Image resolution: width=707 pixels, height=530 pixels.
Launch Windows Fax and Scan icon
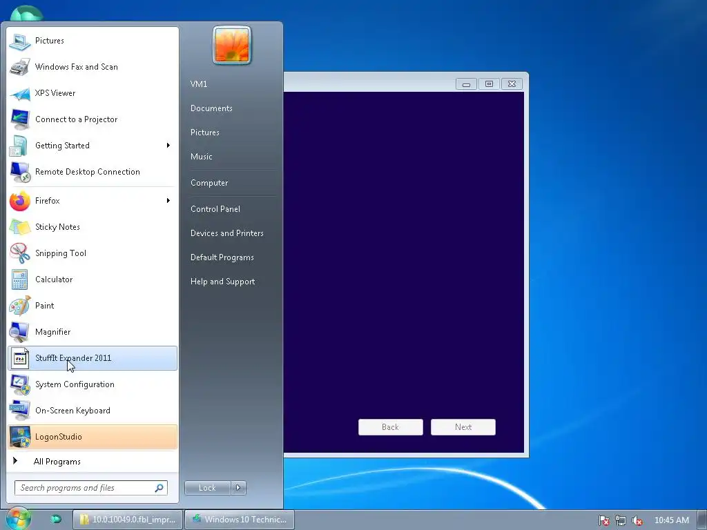point(20,67)
